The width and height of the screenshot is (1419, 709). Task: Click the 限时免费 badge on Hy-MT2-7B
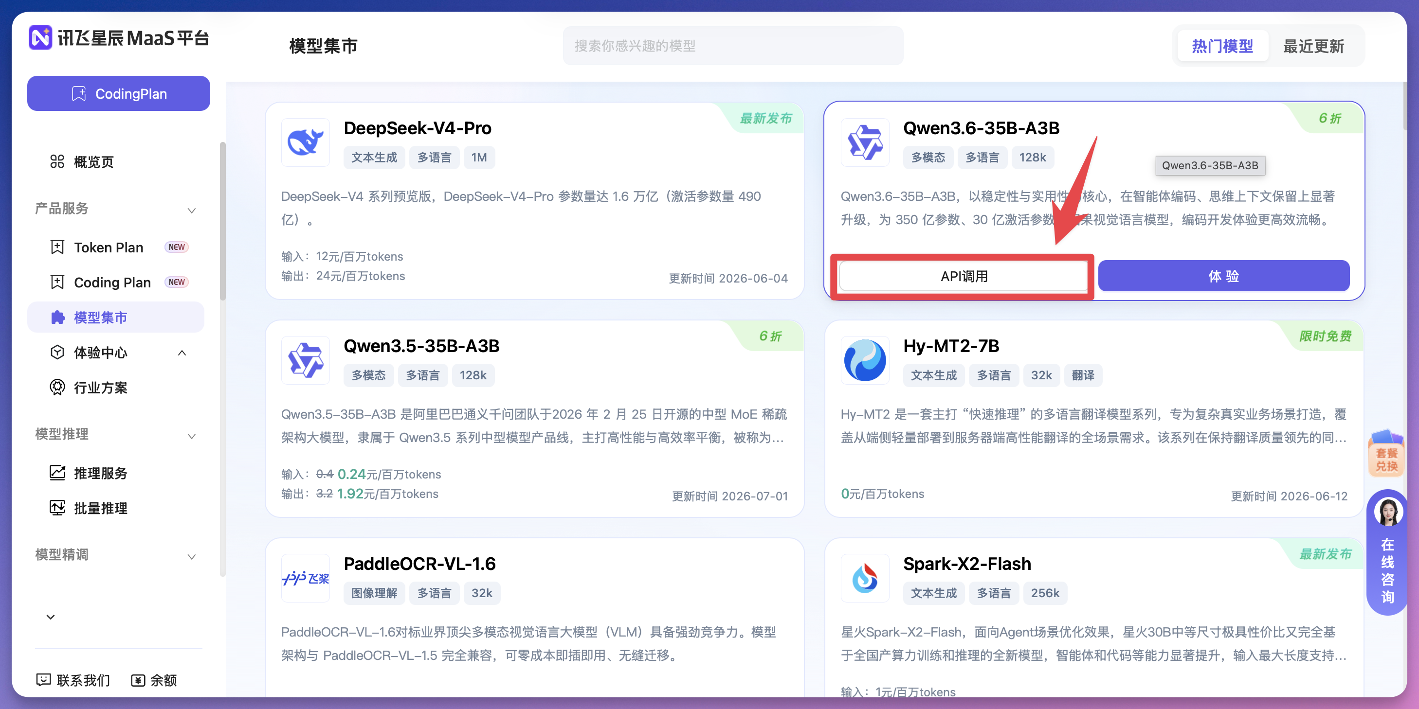tap(1326, 336)
